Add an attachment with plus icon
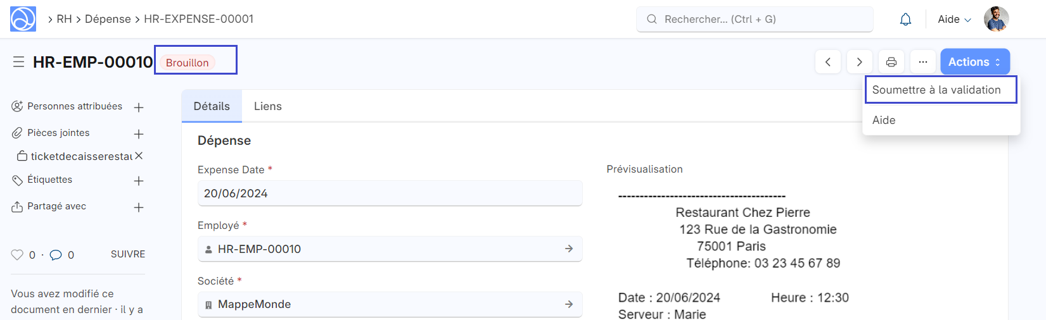 coord(139,134)
